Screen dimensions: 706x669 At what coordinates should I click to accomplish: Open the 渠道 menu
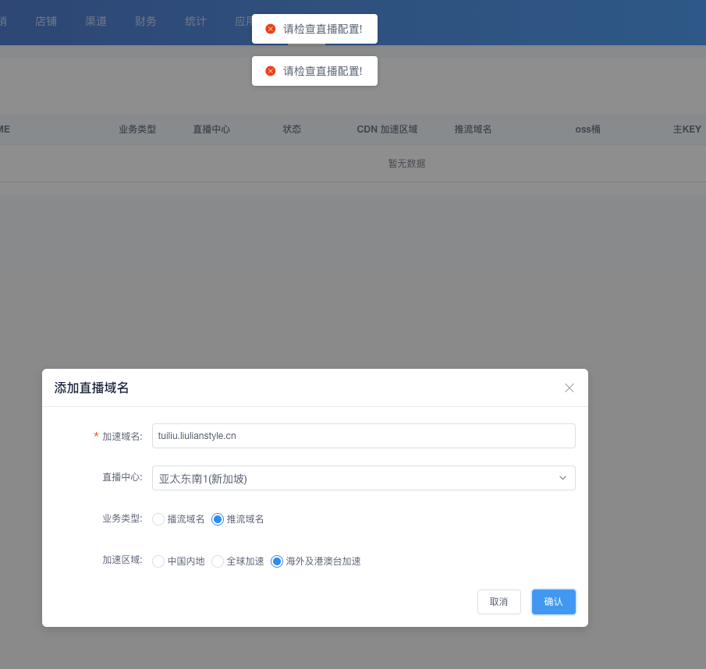click(96, 21)
